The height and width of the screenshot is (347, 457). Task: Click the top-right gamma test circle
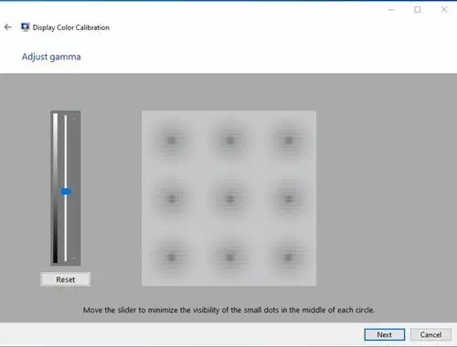(288, 141)
